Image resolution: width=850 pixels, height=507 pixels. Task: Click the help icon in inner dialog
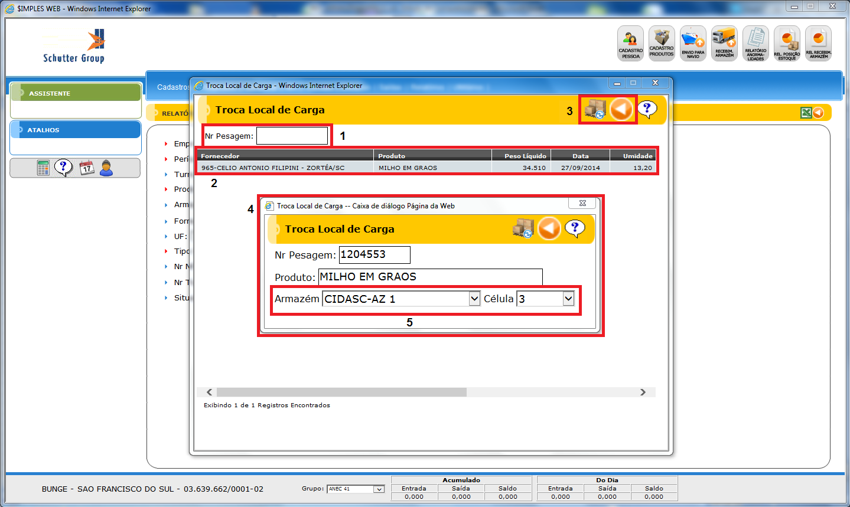click(575, 228)
